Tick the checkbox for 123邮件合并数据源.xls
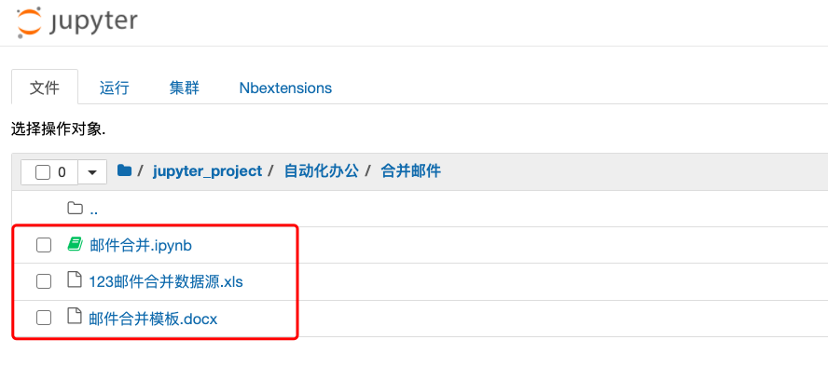This screenshot has width=828, height=367. 43,281
